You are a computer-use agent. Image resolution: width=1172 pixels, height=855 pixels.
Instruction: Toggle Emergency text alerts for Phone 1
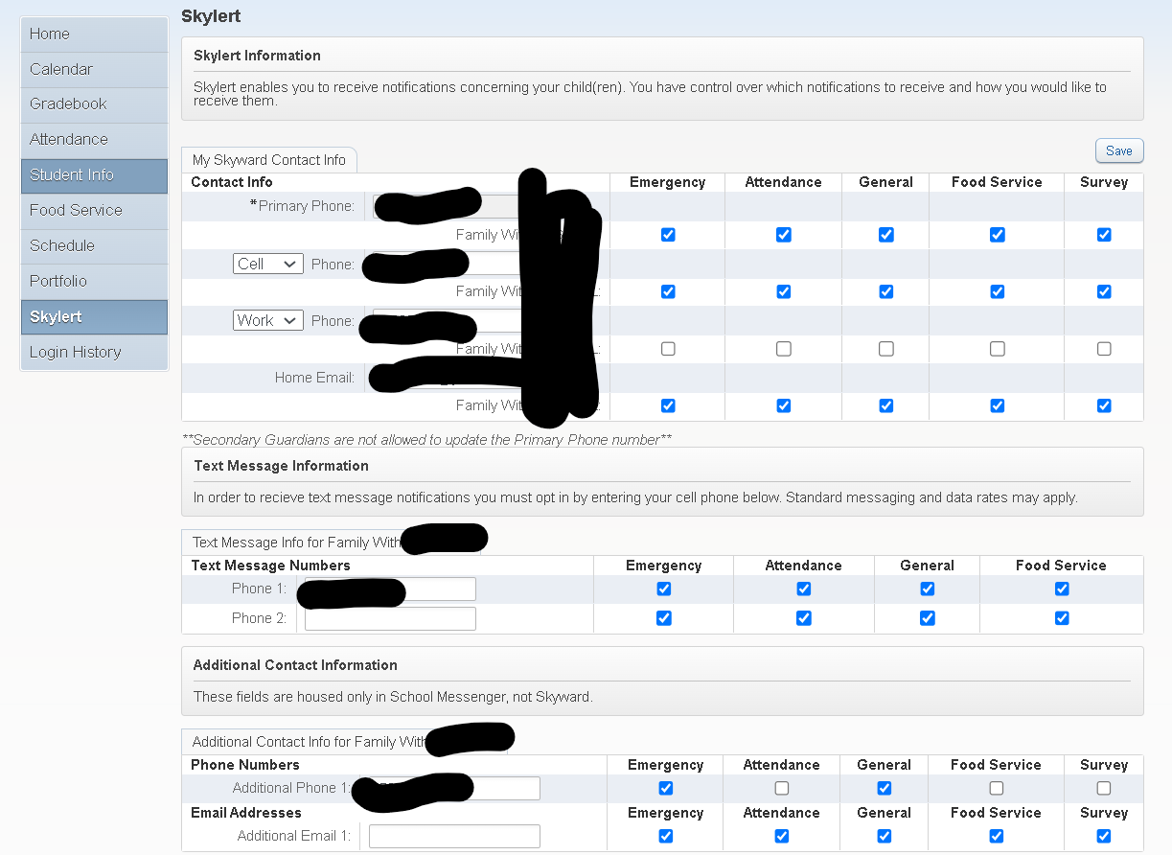[664, 589]
